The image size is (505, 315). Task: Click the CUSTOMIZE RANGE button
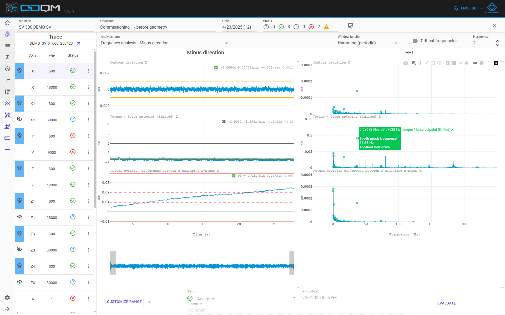(x=124, y=302)
